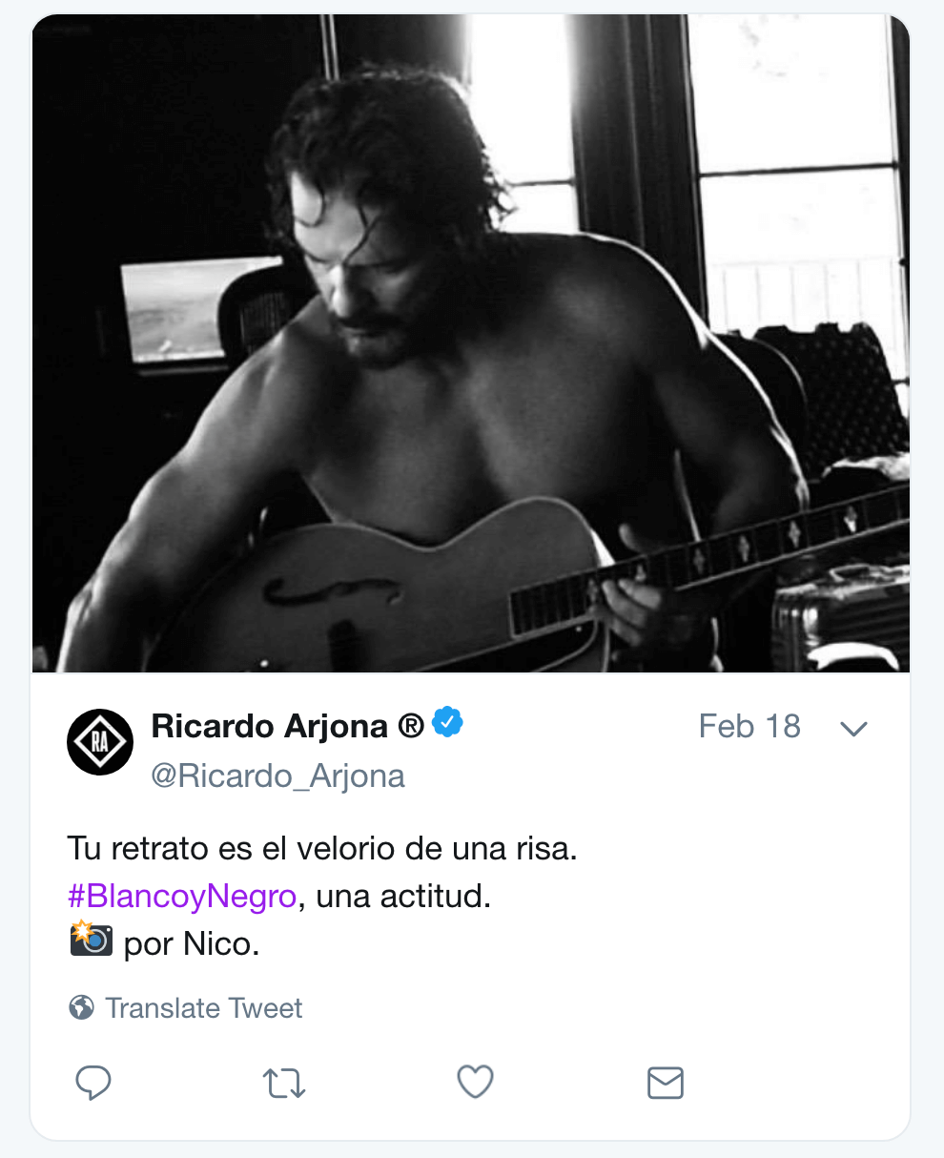Open the Feb 18 timestamp link
944x1158 pixels.
(749, 726)
